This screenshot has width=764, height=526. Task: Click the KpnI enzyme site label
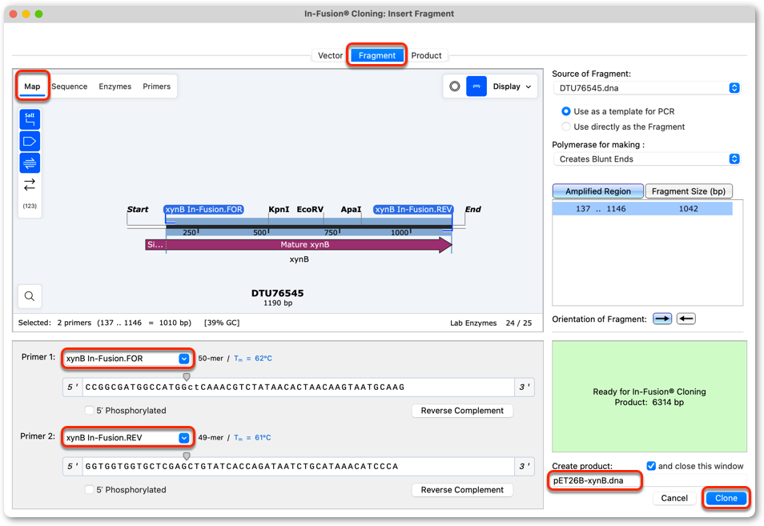point(279,210)
